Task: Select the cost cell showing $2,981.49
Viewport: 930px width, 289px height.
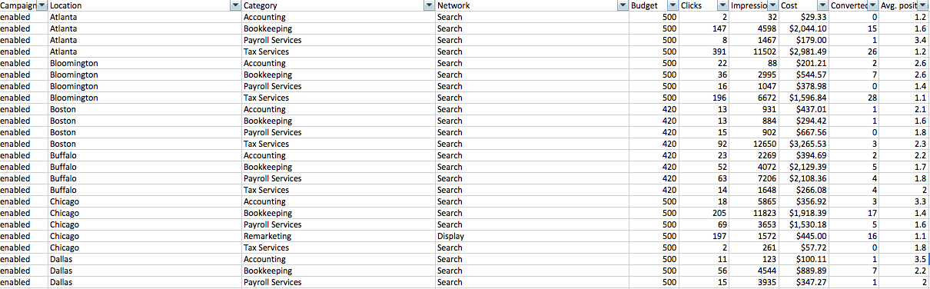Action: 804,51
